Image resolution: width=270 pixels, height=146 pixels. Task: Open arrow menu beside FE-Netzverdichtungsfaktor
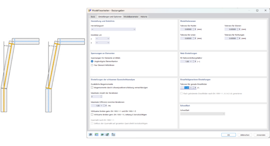[195, 61]
